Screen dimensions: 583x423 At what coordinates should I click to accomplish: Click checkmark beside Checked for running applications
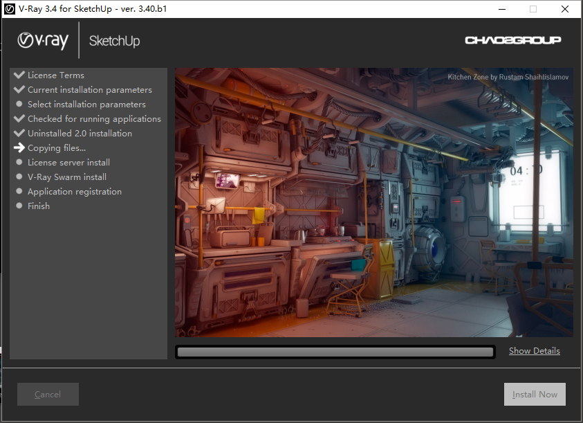[x=19, y=118]
